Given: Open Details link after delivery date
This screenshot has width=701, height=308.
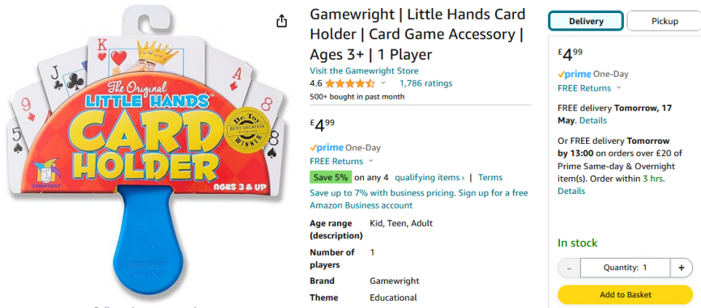Looking at the screenshot, I should (x=593, y=120).
